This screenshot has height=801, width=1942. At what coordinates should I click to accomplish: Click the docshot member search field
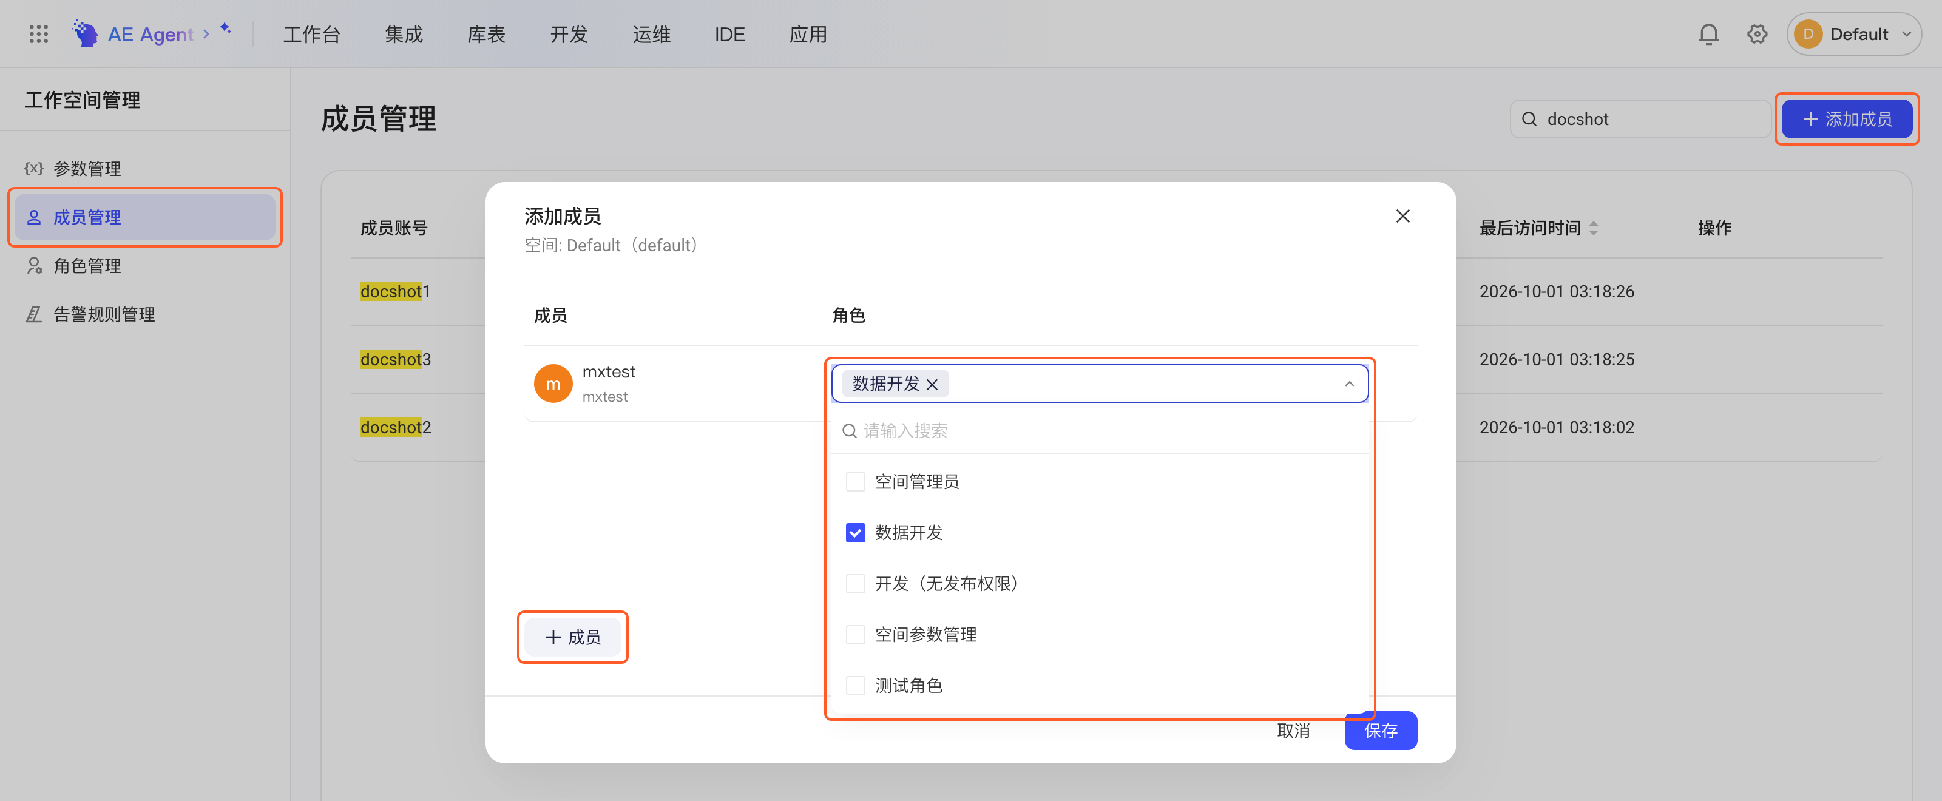click(1640, 119)
